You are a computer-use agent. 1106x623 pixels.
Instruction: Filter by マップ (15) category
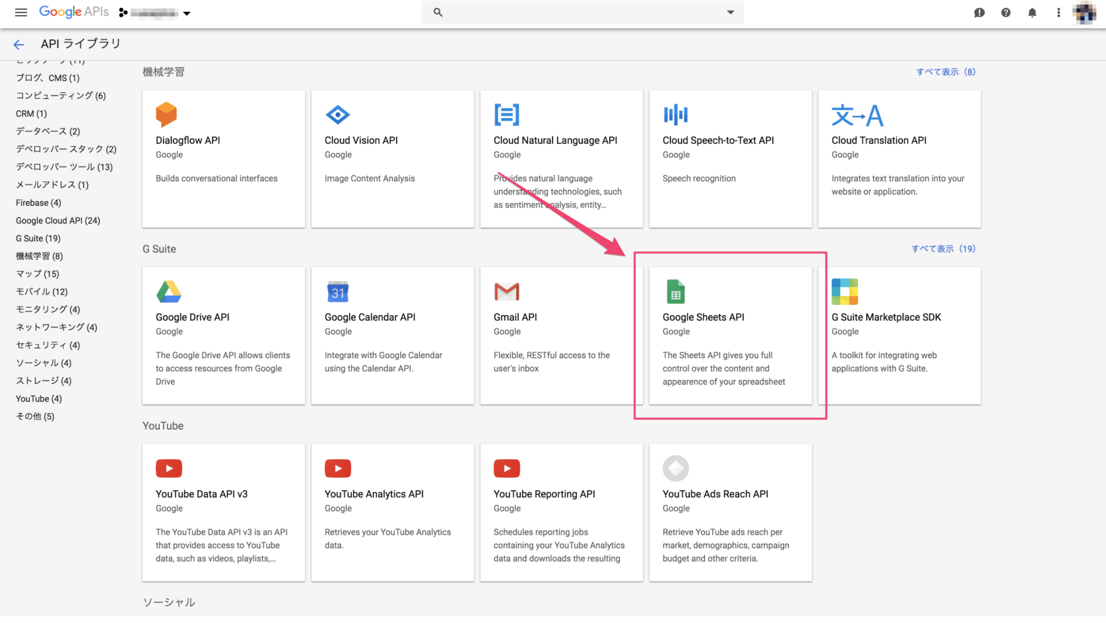coord(38,274)
